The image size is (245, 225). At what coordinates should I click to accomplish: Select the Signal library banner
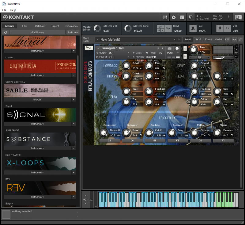pyautogui.click(x=40, y=115)
